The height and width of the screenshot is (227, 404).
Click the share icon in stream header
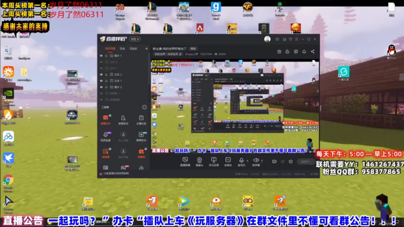click(313, 51)
